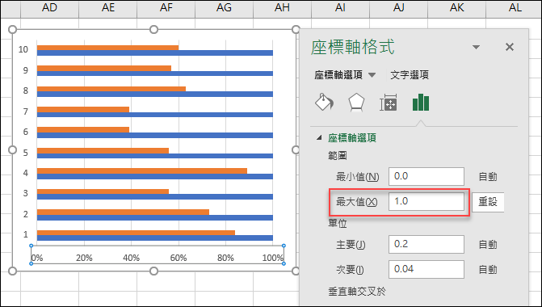Click the 40% axis label
Viewport: 542px width, 307px height.
(132, 258)
